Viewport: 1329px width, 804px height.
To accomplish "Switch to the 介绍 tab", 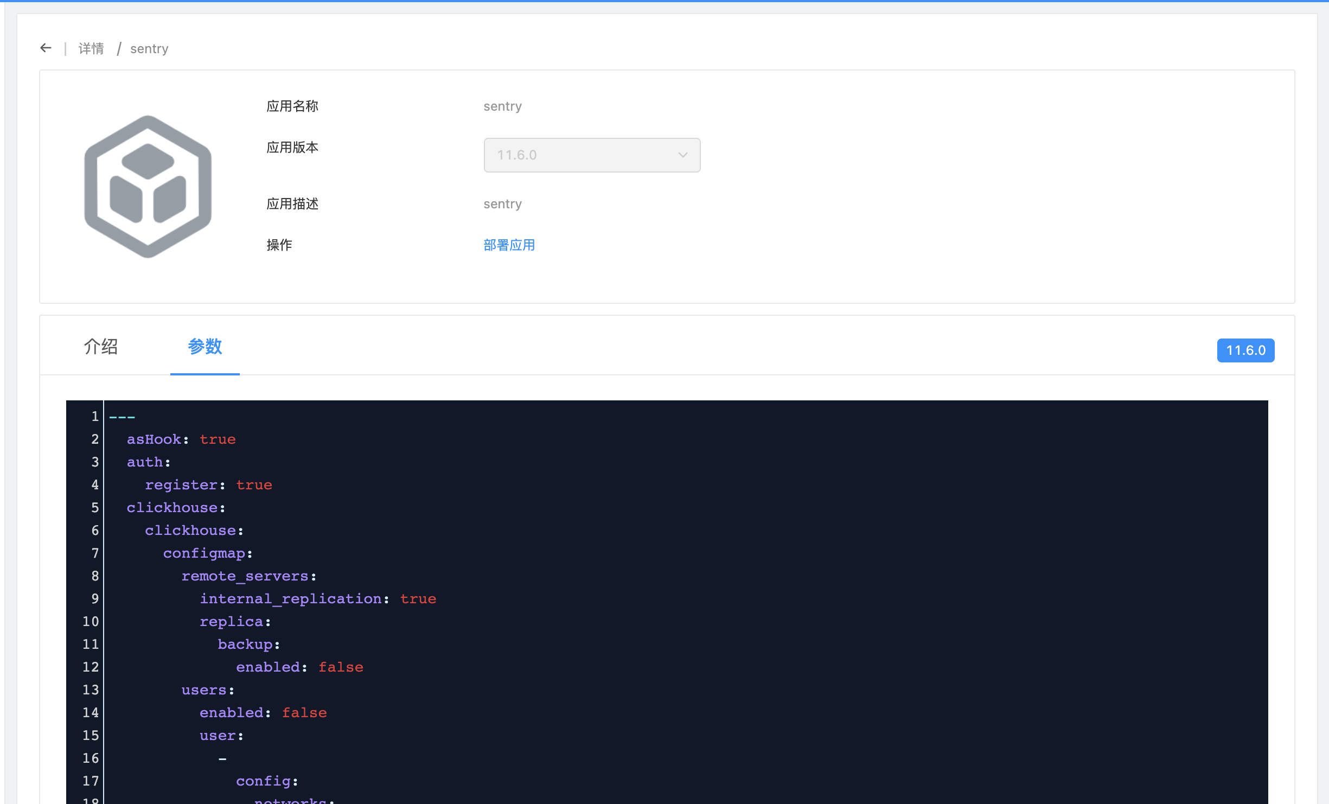I will [x=101, y=347].
